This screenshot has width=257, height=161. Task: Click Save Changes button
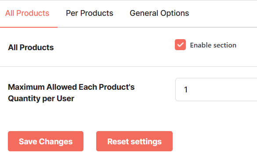[x=46, y=141]
